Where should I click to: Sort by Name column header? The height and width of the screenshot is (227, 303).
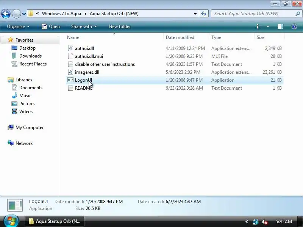(114, 37)
